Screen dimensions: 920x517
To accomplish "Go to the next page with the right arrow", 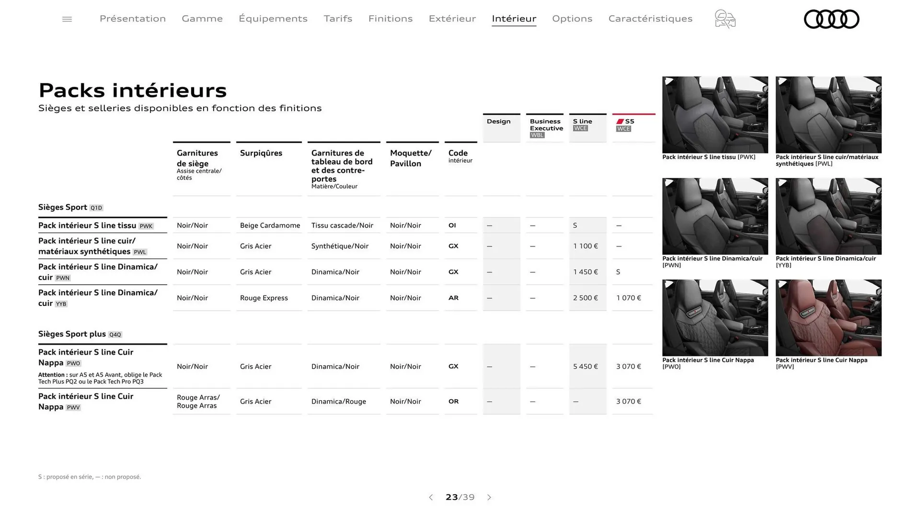I will tap(489, 497).
